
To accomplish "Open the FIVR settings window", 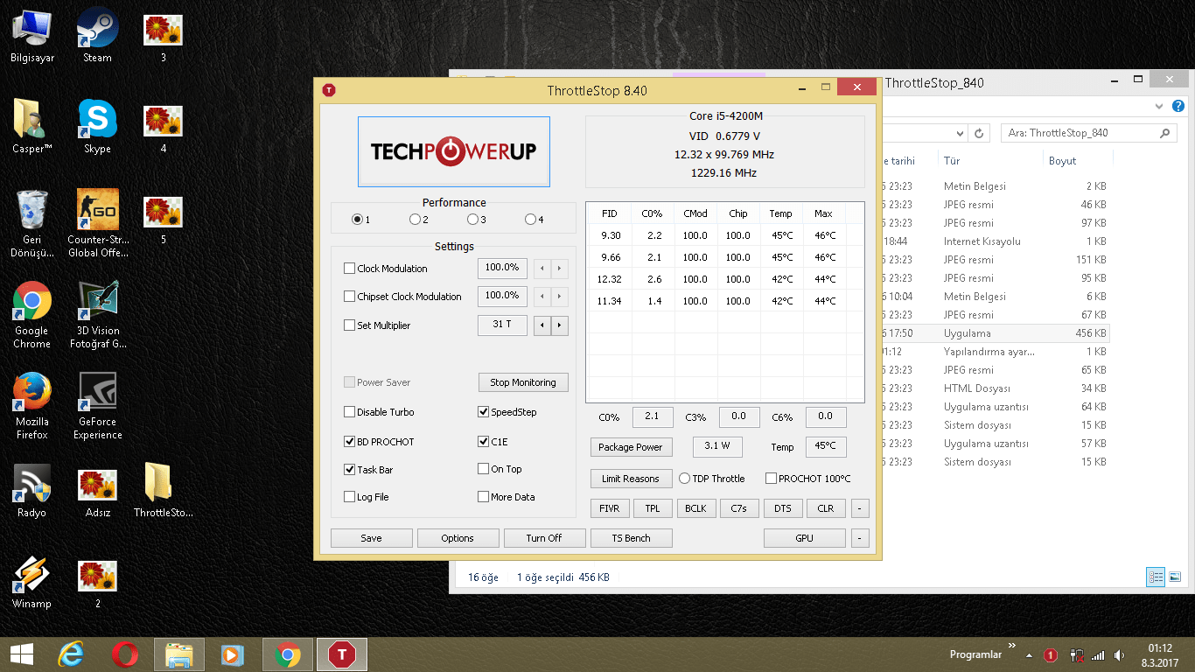I will tap(610, 508).
